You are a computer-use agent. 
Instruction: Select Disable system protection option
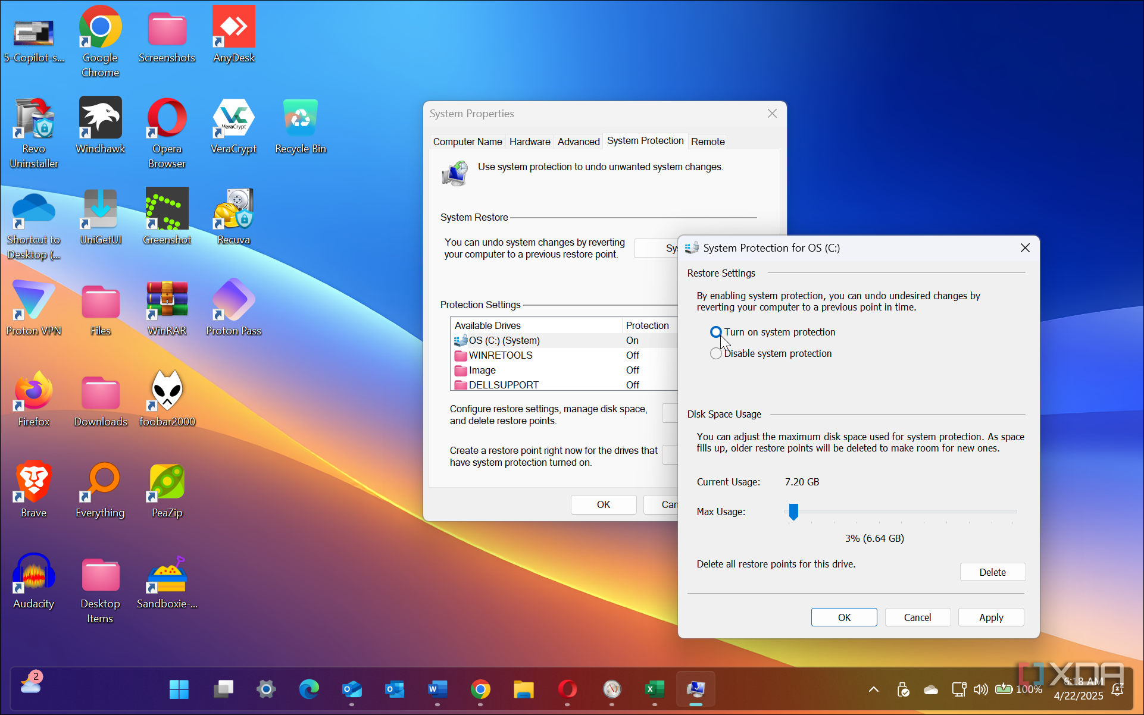716,353
